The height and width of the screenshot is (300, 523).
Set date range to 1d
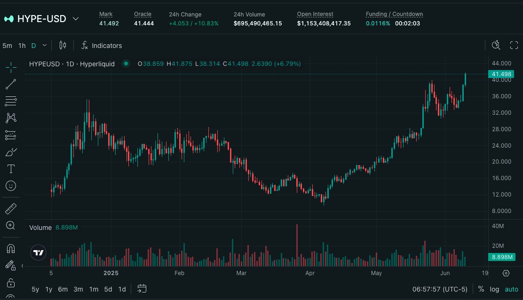pos(122,289)
